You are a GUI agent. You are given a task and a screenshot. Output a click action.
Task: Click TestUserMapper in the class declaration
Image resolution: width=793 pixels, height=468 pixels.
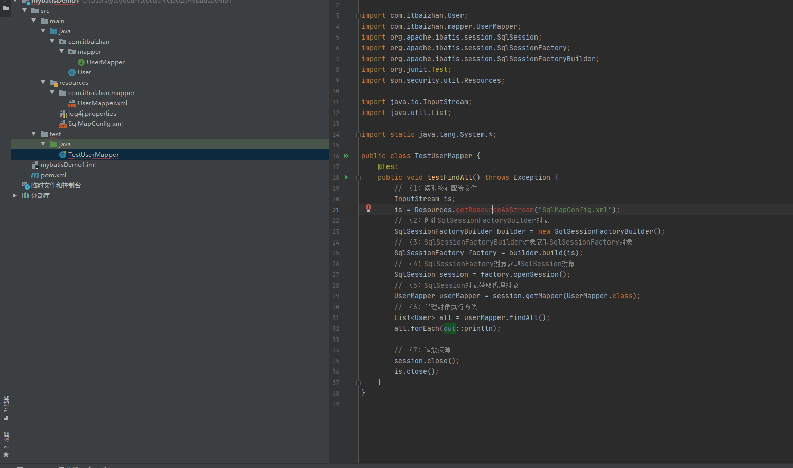pos(444,156)
